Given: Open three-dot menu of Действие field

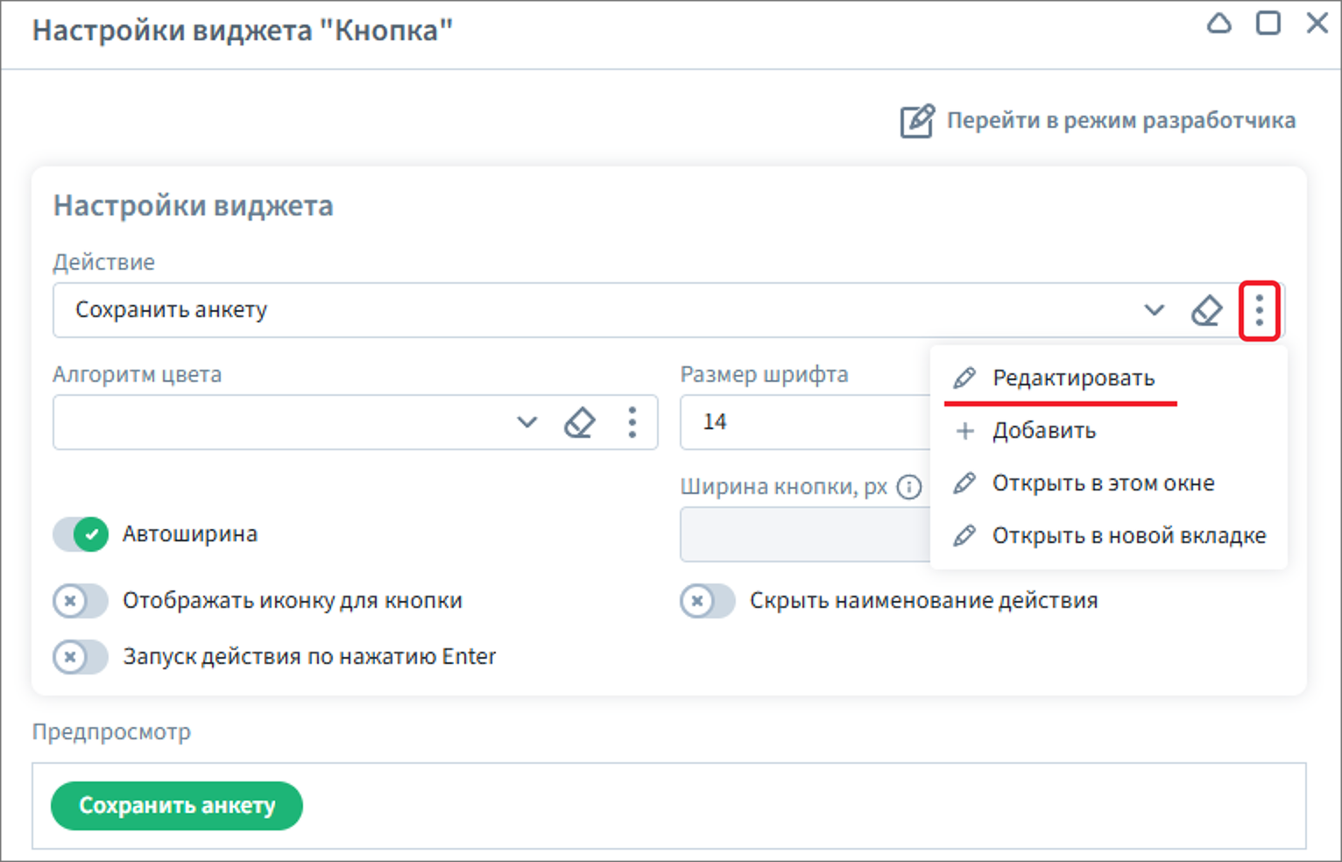Looking at the screenshot, I should click(x=1259, y=310).
